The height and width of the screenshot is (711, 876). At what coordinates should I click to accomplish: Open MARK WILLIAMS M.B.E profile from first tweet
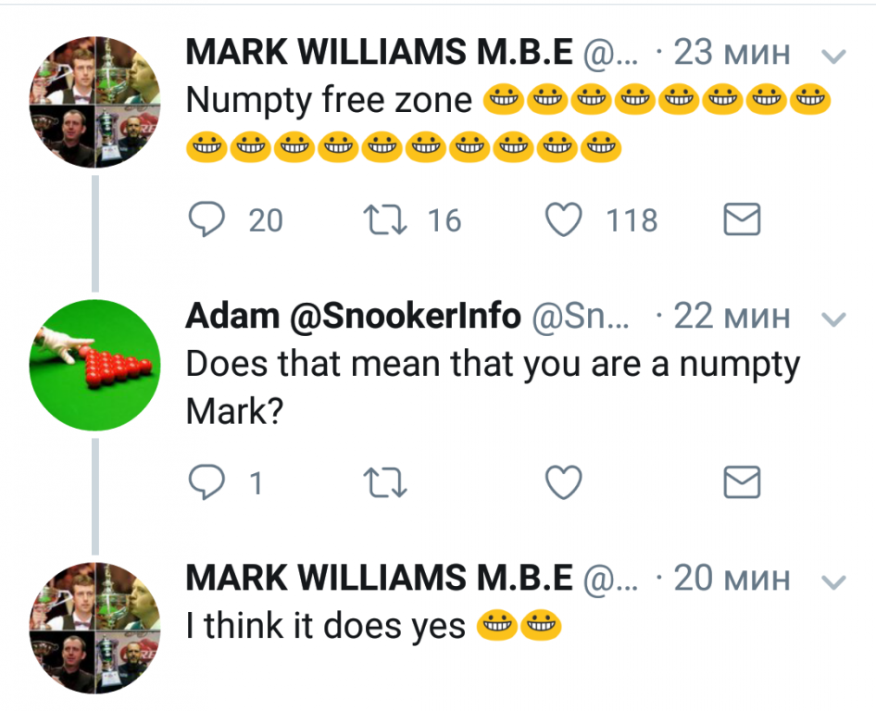coord(379,54)
